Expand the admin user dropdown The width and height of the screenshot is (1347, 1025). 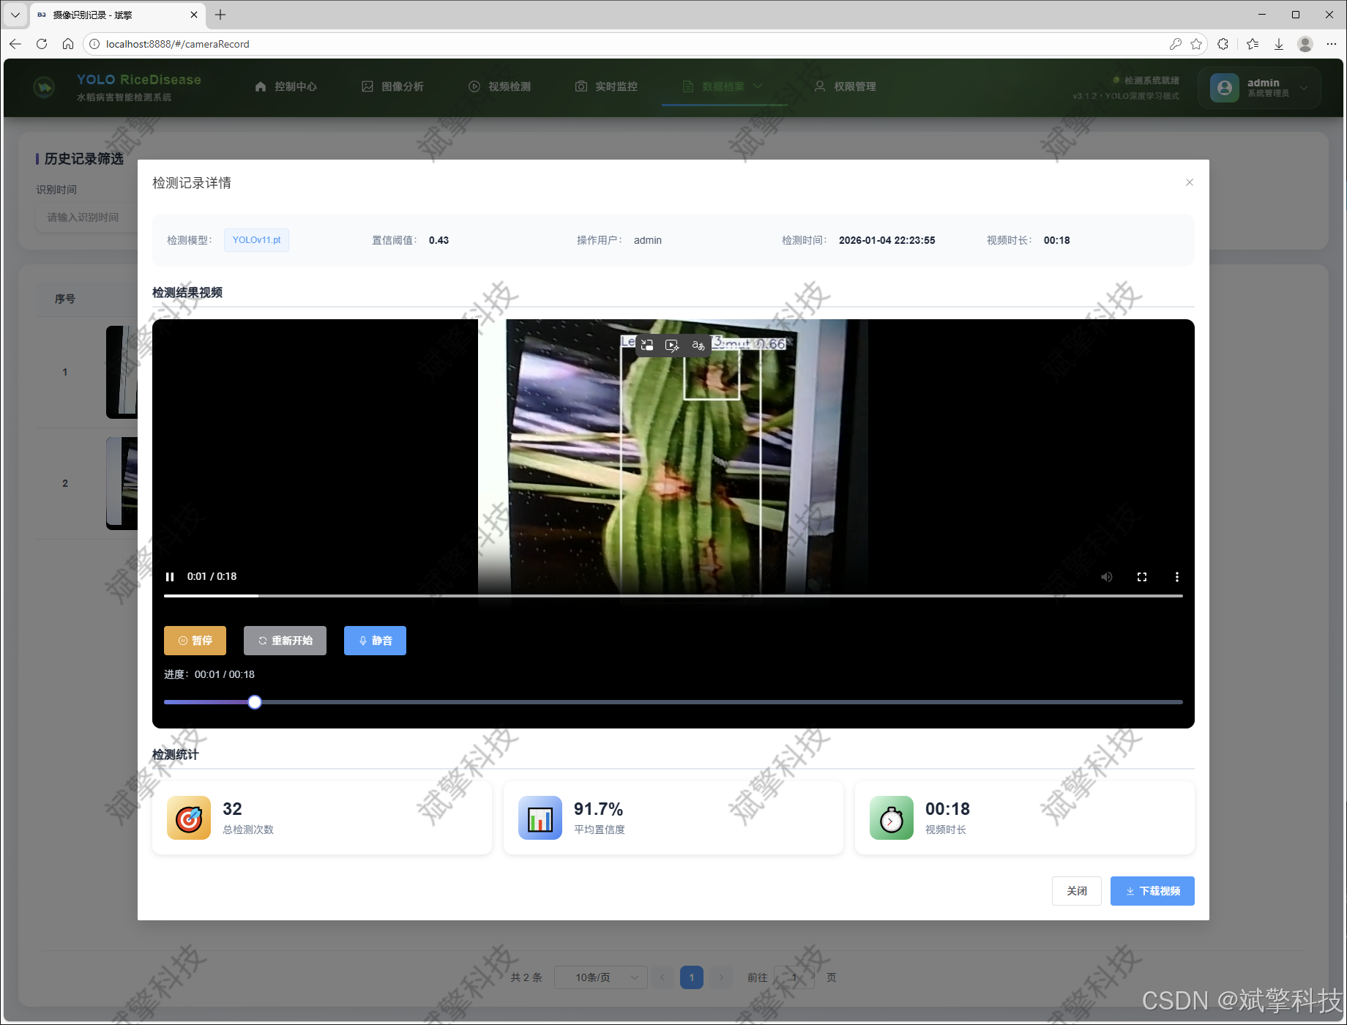tap(1259, 88)
